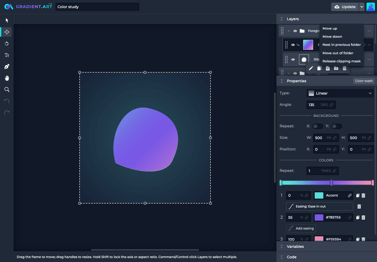The image size is (377, 262).
Task: Click the Color wash label button
Action: (x=364, y=81)
